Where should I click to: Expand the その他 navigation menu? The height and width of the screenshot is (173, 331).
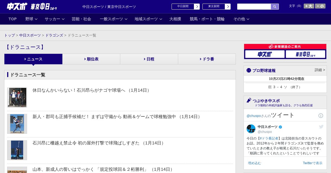(241, 19)
